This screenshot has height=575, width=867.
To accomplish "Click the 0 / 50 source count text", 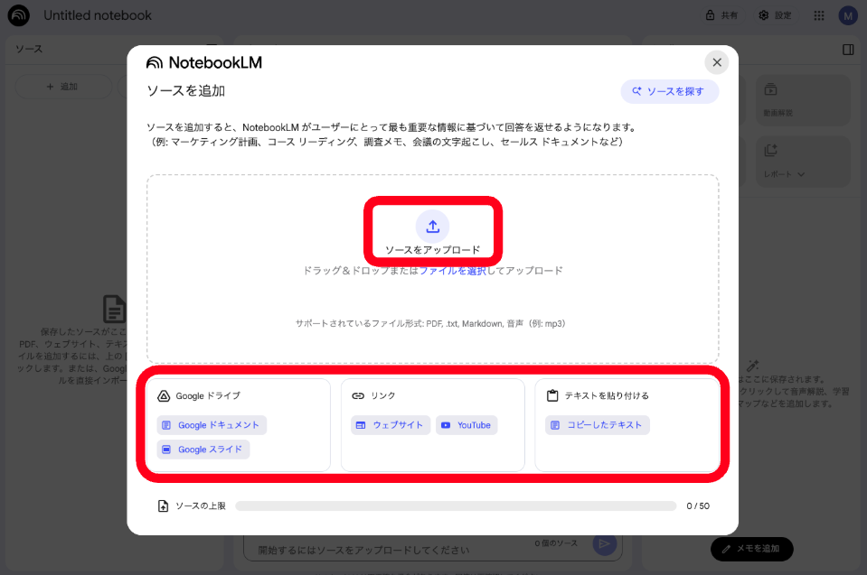I will pyautogui.click(x=698, y=506).
